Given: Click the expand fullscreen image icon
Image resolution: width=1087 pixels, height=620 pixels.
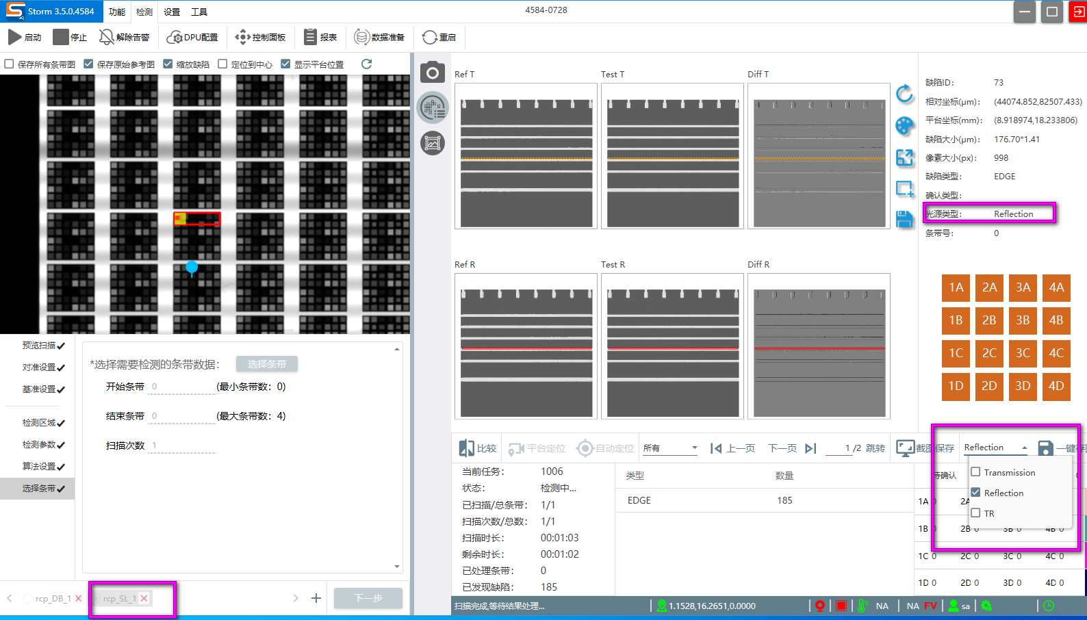Looking at the screenshot, I should tap(904, 157).
